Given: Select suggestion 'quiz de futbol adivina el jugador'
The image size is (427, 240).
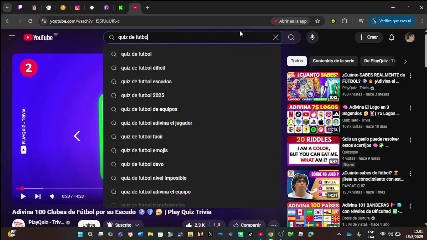Looking at the screenshot, I should (x=192, y=123).
